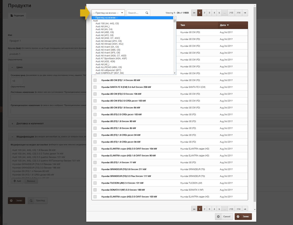Screen dimensions: 293x225
Task: Jump to page 714 in the top pager
Action: [239, 13]
